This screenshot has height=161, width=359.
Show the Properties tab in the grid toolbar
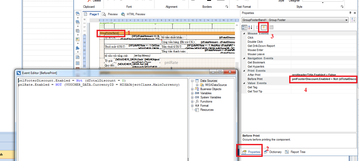(258, 27)
